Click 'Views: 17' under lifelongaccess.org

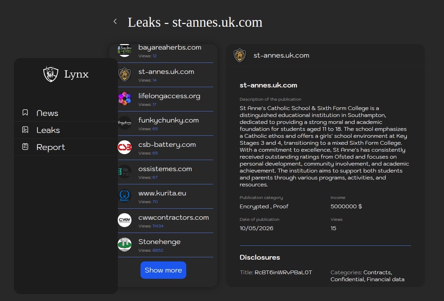(x=147, y=104)
